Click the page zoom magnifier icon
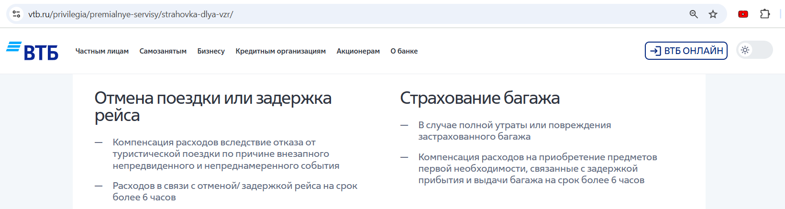 coord(694,14)
